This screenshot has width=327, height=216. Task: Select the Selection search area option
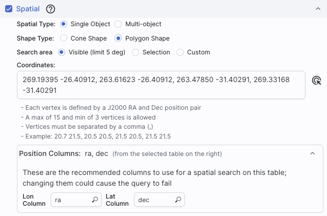click(136, 52)
